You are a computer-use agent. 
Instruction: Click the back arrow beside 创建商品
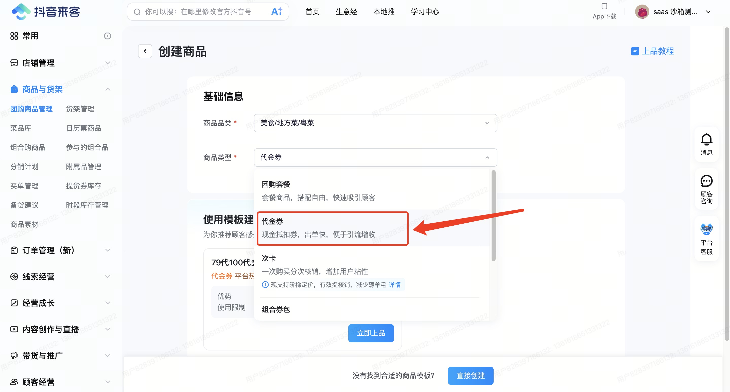click(x=145, y=51)
